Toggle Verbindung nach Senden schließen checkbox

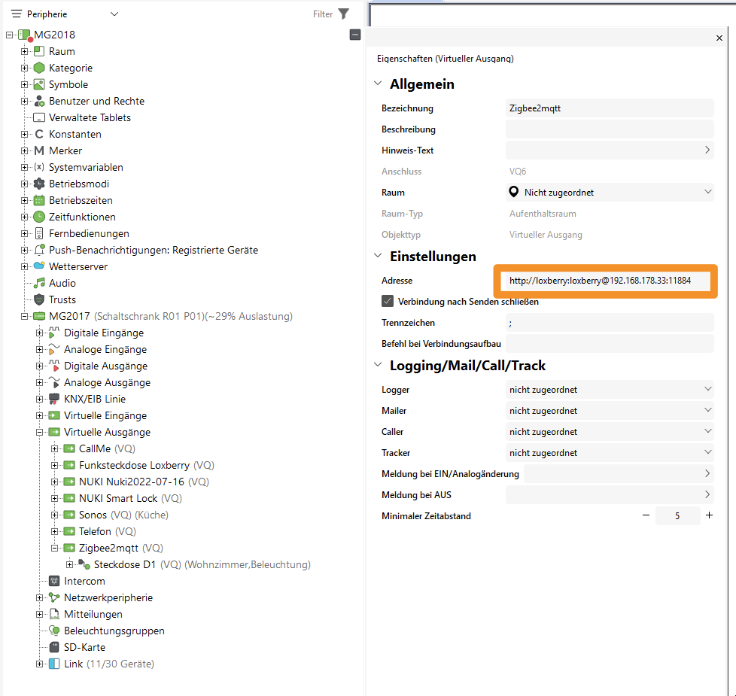(388, 301)
